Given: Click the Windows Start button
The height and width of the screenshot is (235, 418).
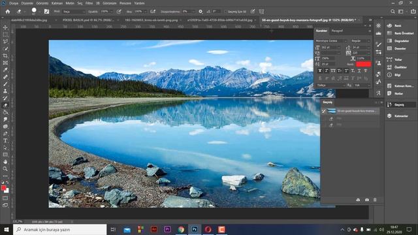Looking at the screenshot, I should click(7, 229).
